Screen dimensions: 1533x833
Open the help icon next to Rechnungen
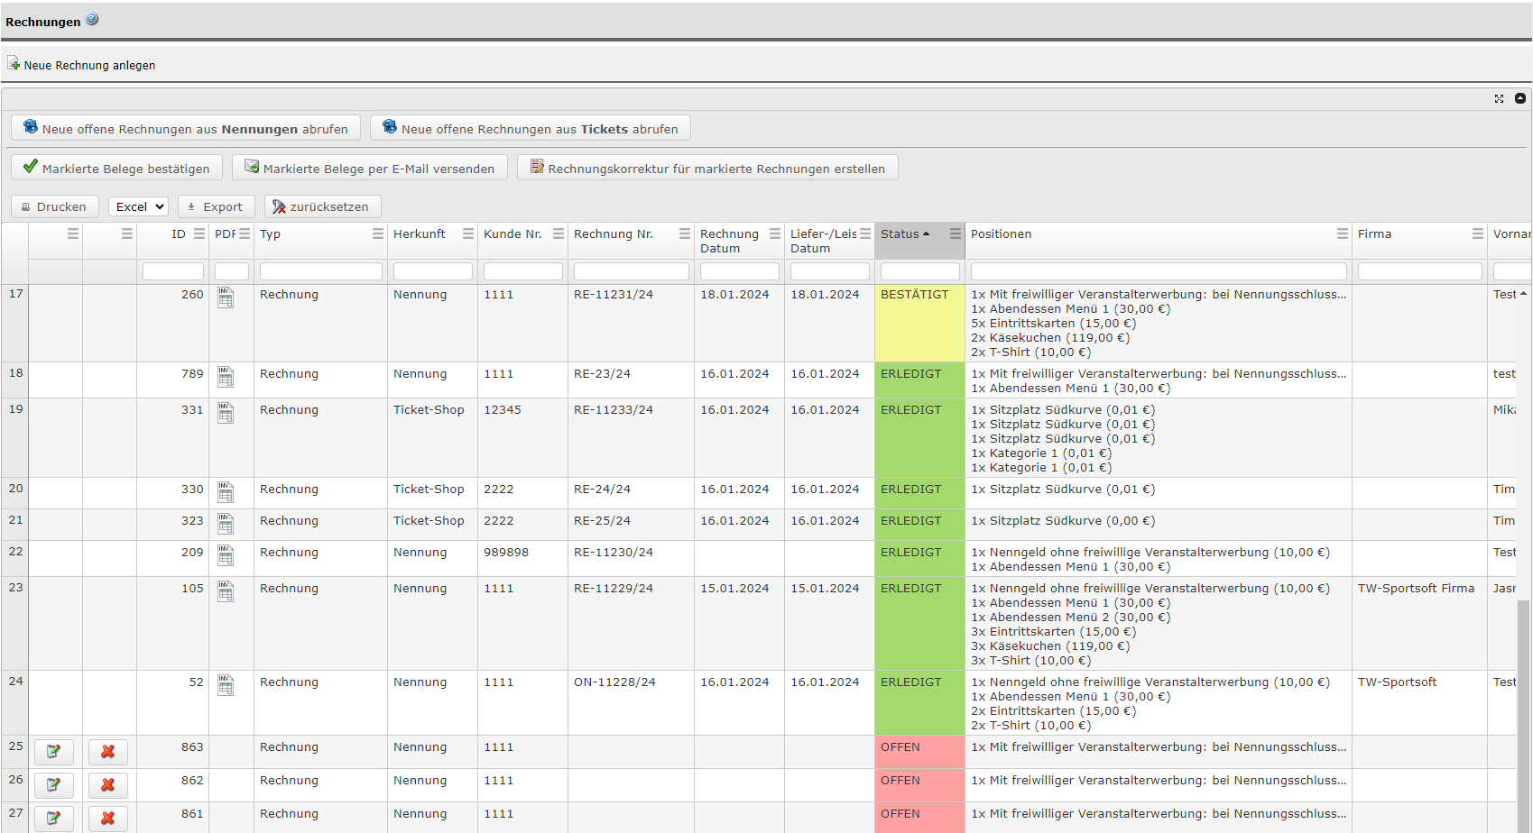click(x=92, y=19)
